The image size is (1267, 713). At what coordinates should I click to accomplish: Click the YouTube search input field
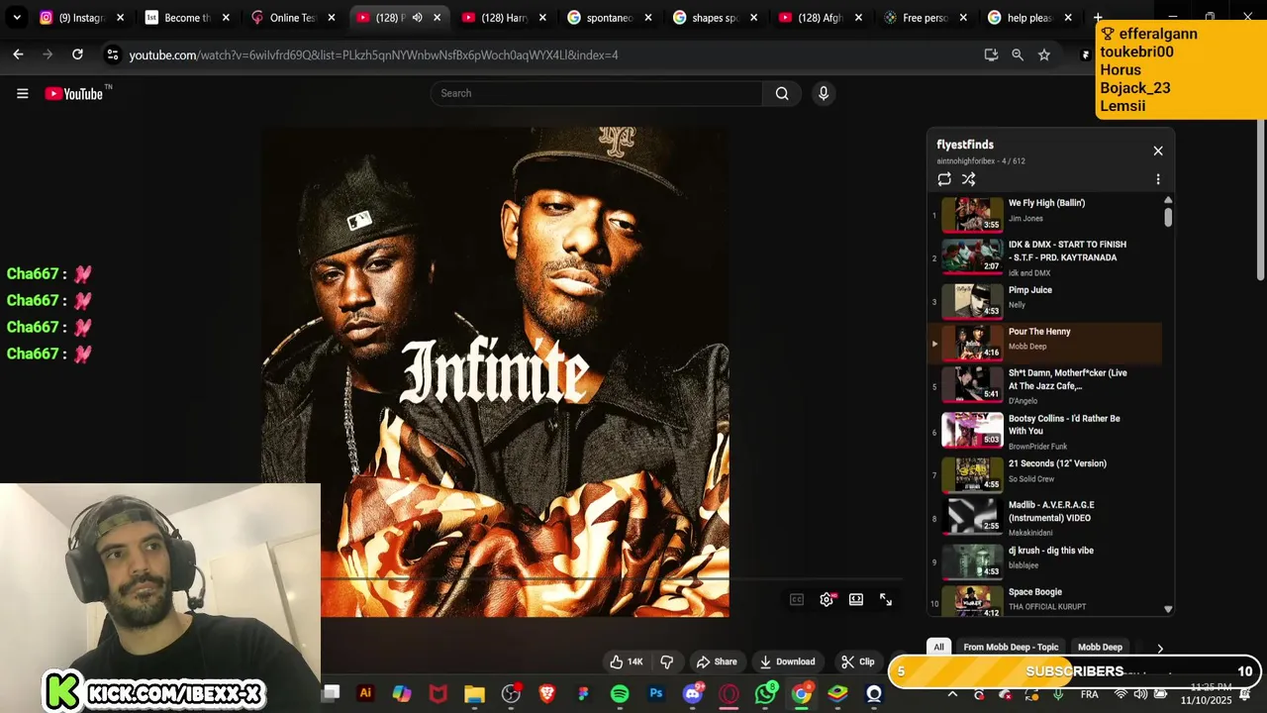point(597,93)
